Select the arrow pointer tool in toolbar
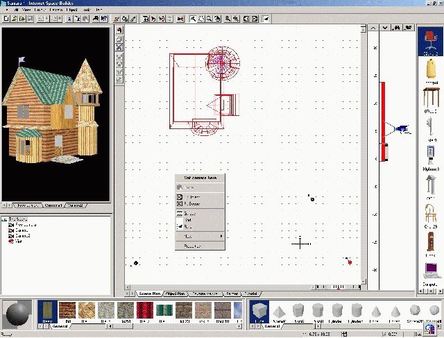This screenshot has height=338, width=444. 193,19
